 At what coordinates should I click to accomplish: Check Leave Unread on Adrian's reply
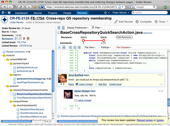pyautogui.click(x=76, y=100)
